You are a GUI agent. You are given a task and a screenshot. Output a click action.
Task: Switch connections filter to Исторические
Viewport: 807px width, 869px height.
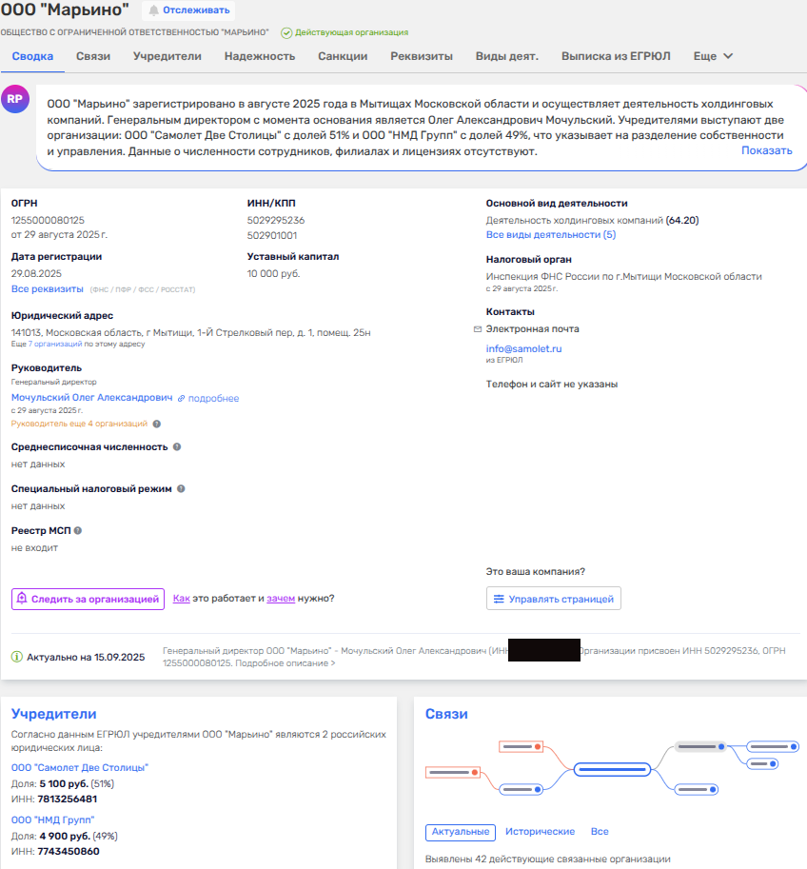[540, 832]
